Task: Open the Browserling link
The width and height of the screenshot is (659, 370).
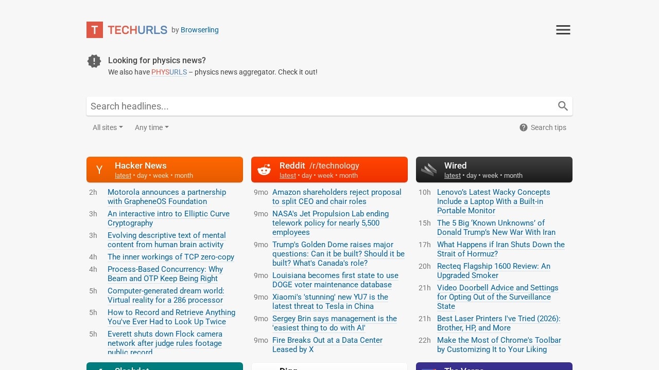Action: pos(200,30)
